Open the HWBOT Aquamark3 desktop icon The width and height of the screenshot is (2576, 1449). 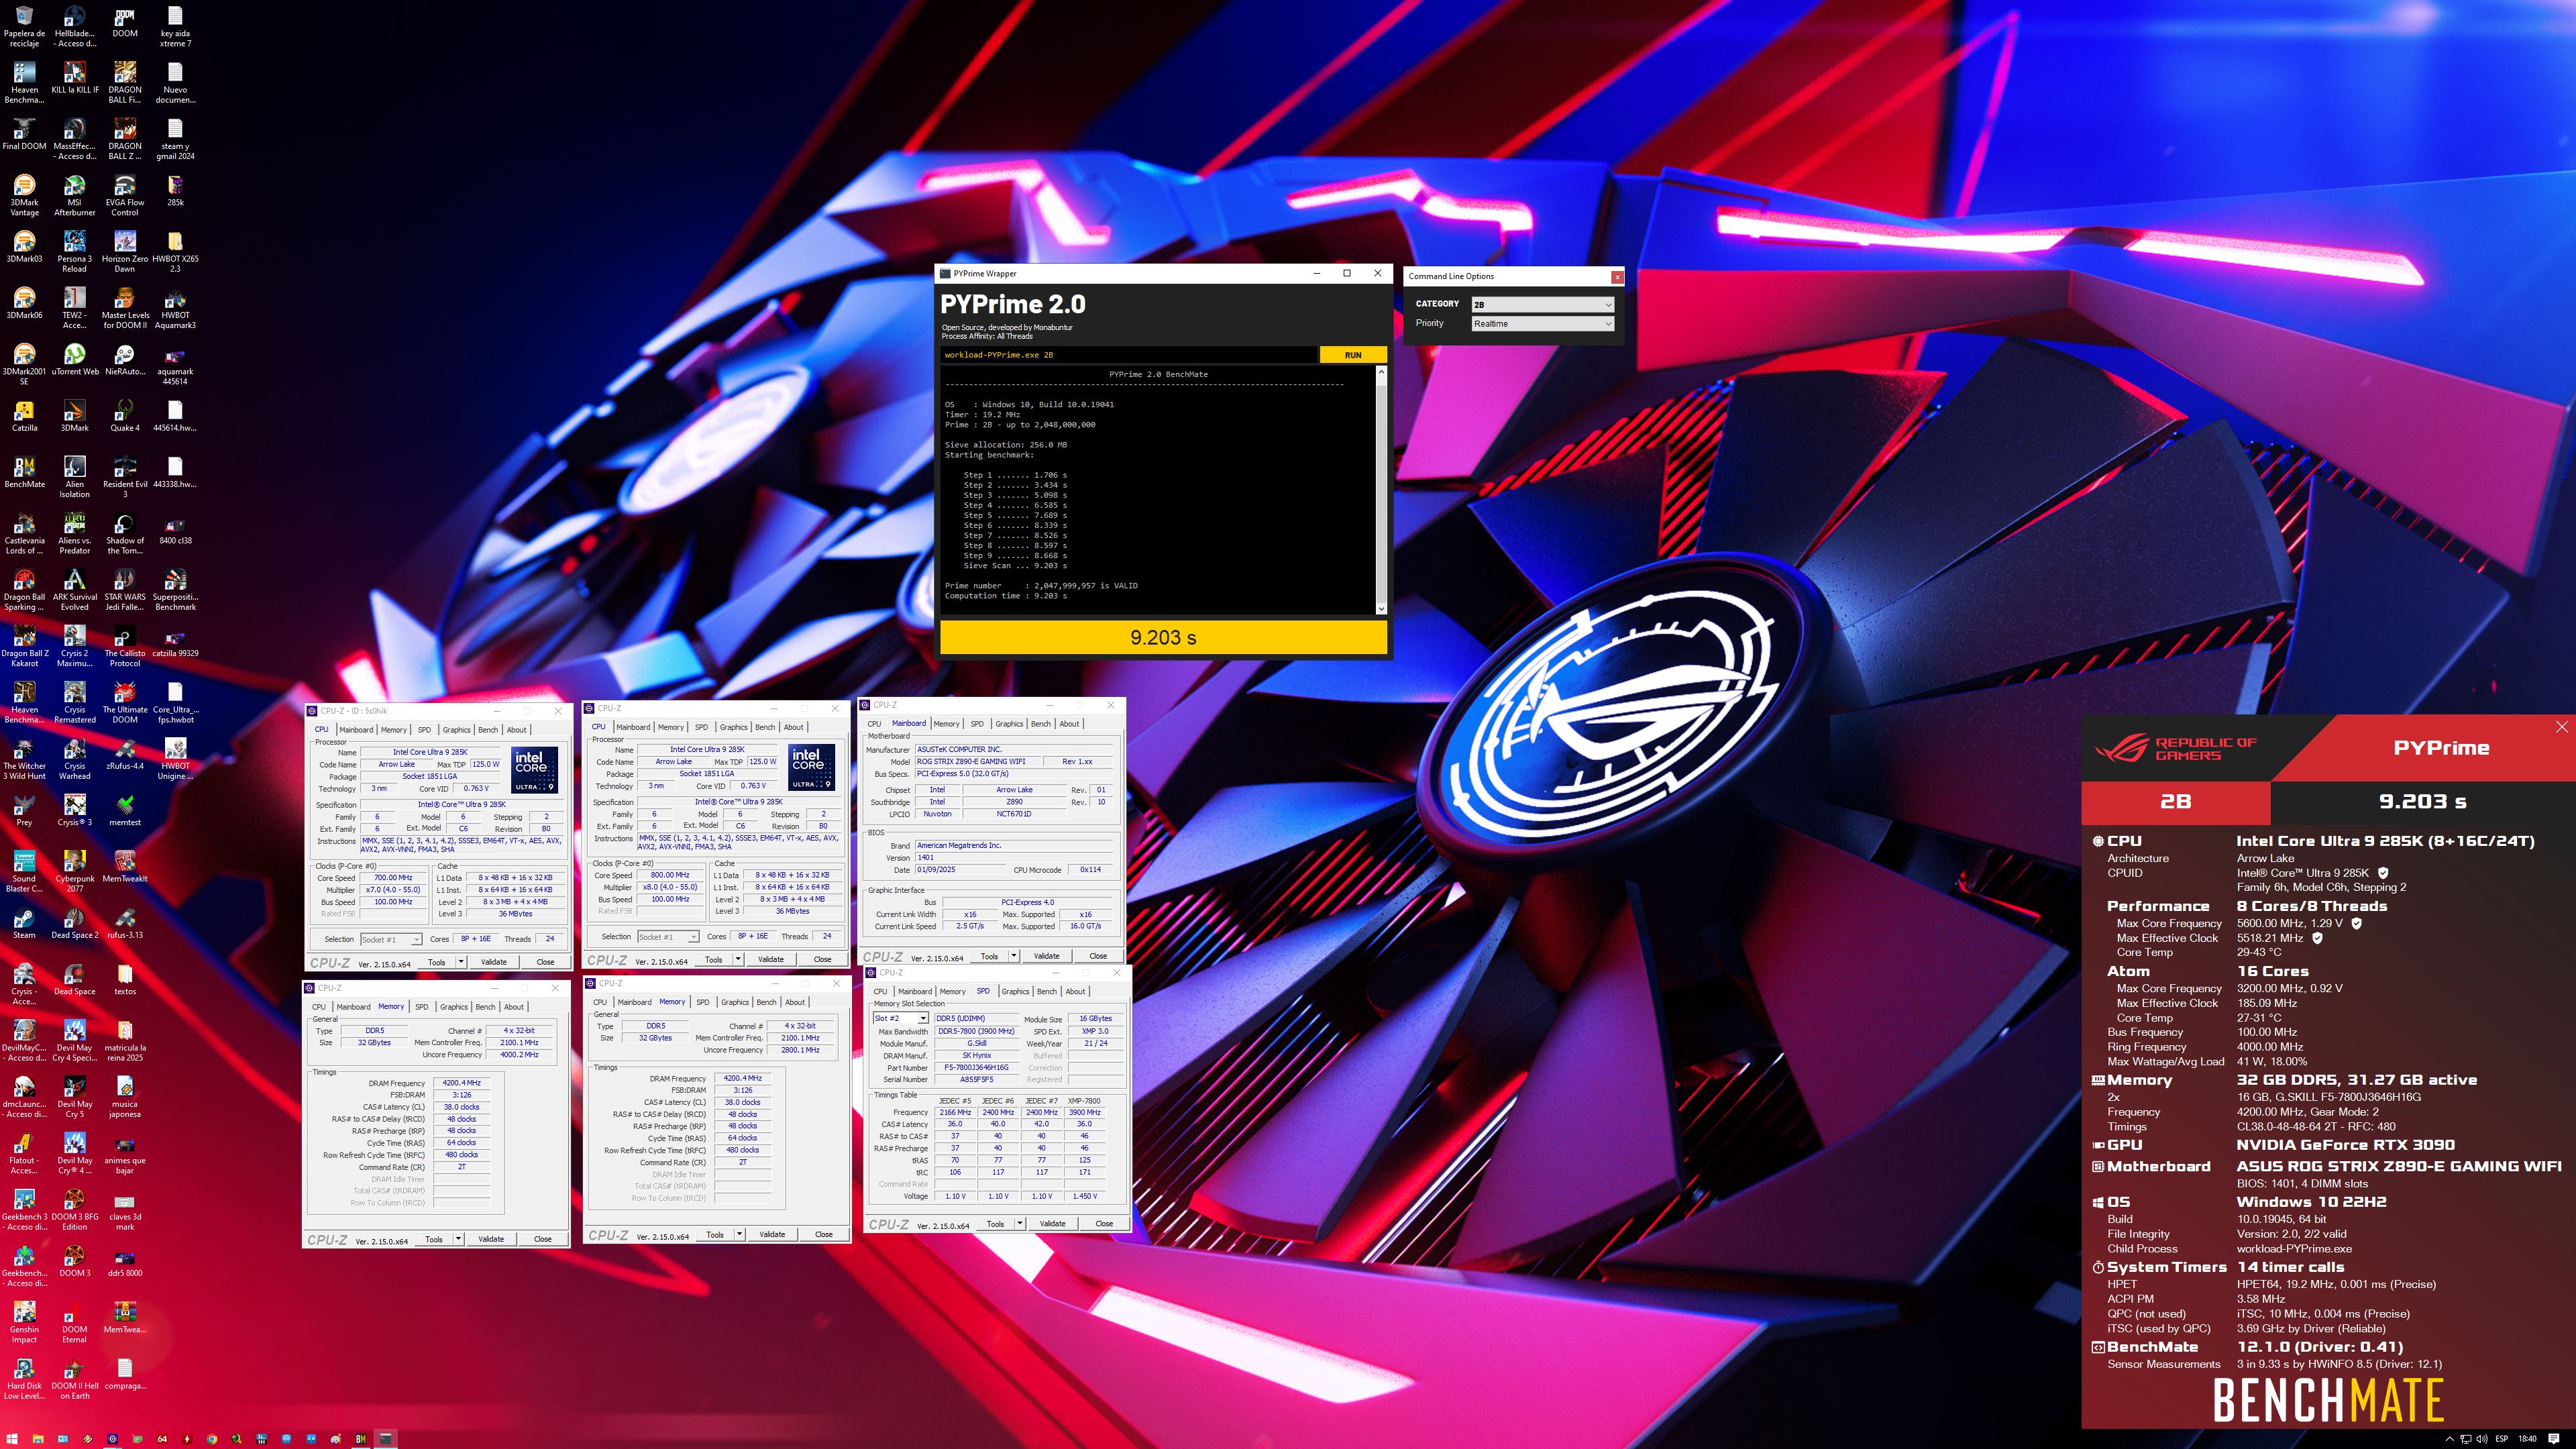[175, 308]
